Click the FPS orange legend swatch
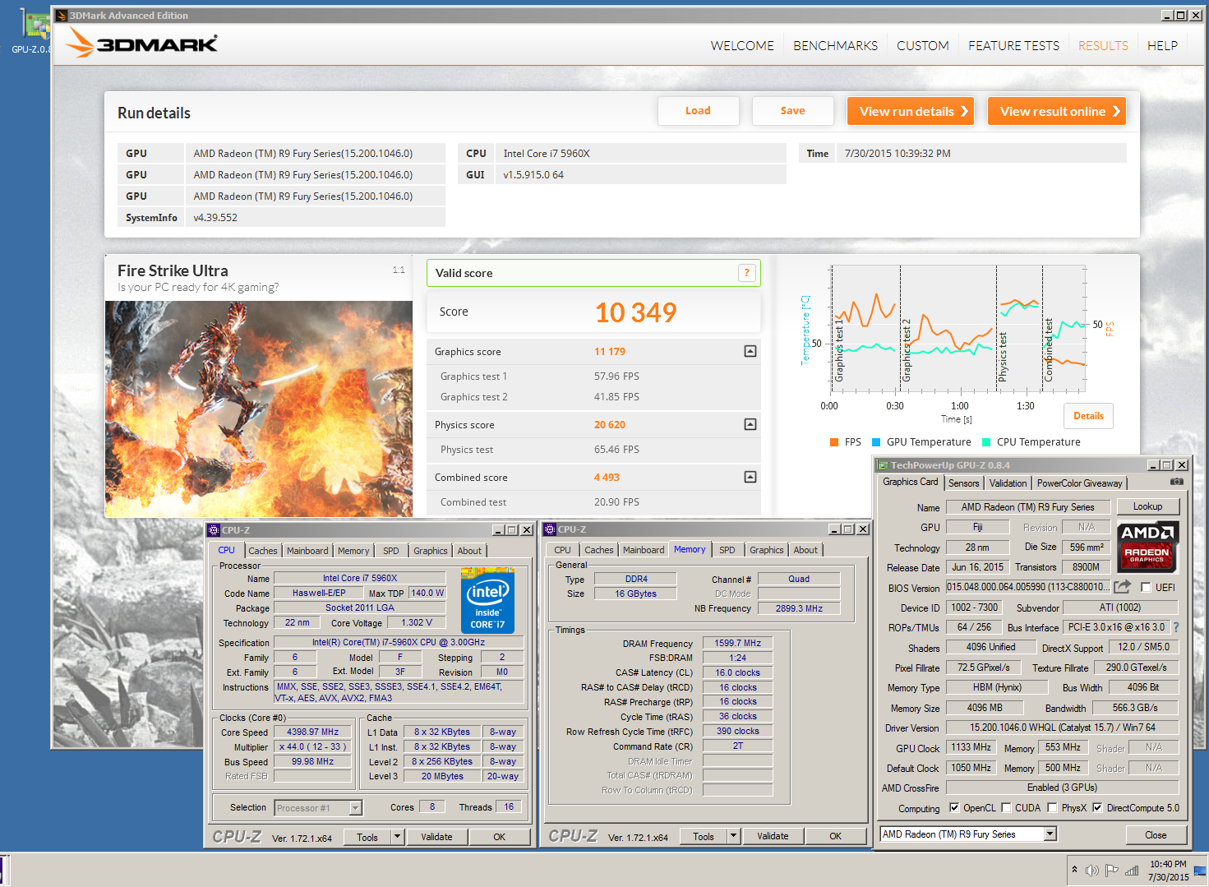 pyautogui.click(x=834, y=442)
